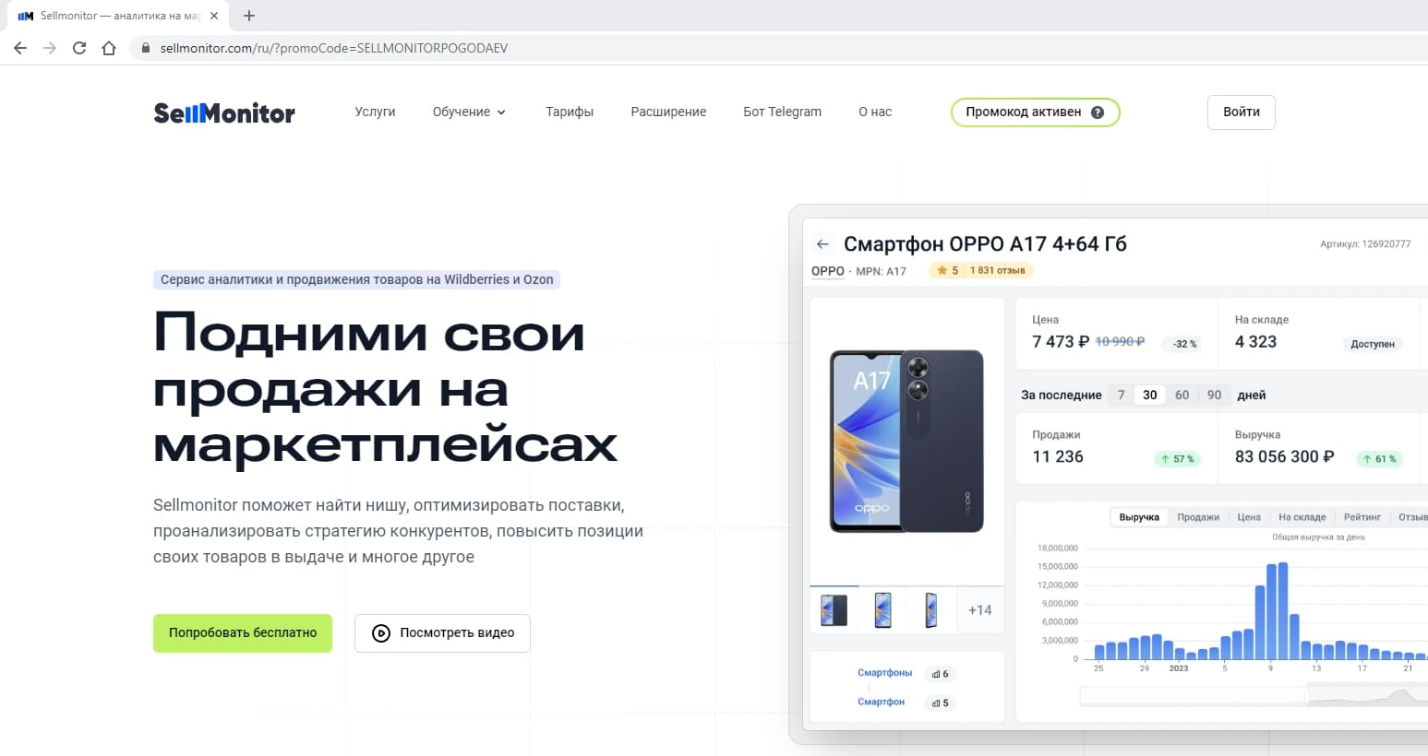Open a new browser tab

click(249, 16)
